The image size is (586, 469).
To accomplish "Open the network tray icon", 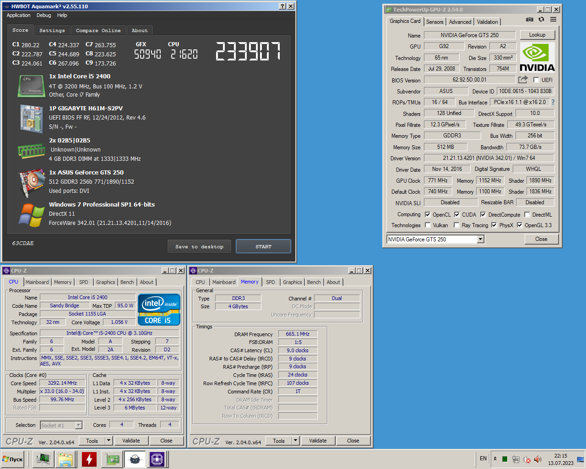I will (515, 459).
